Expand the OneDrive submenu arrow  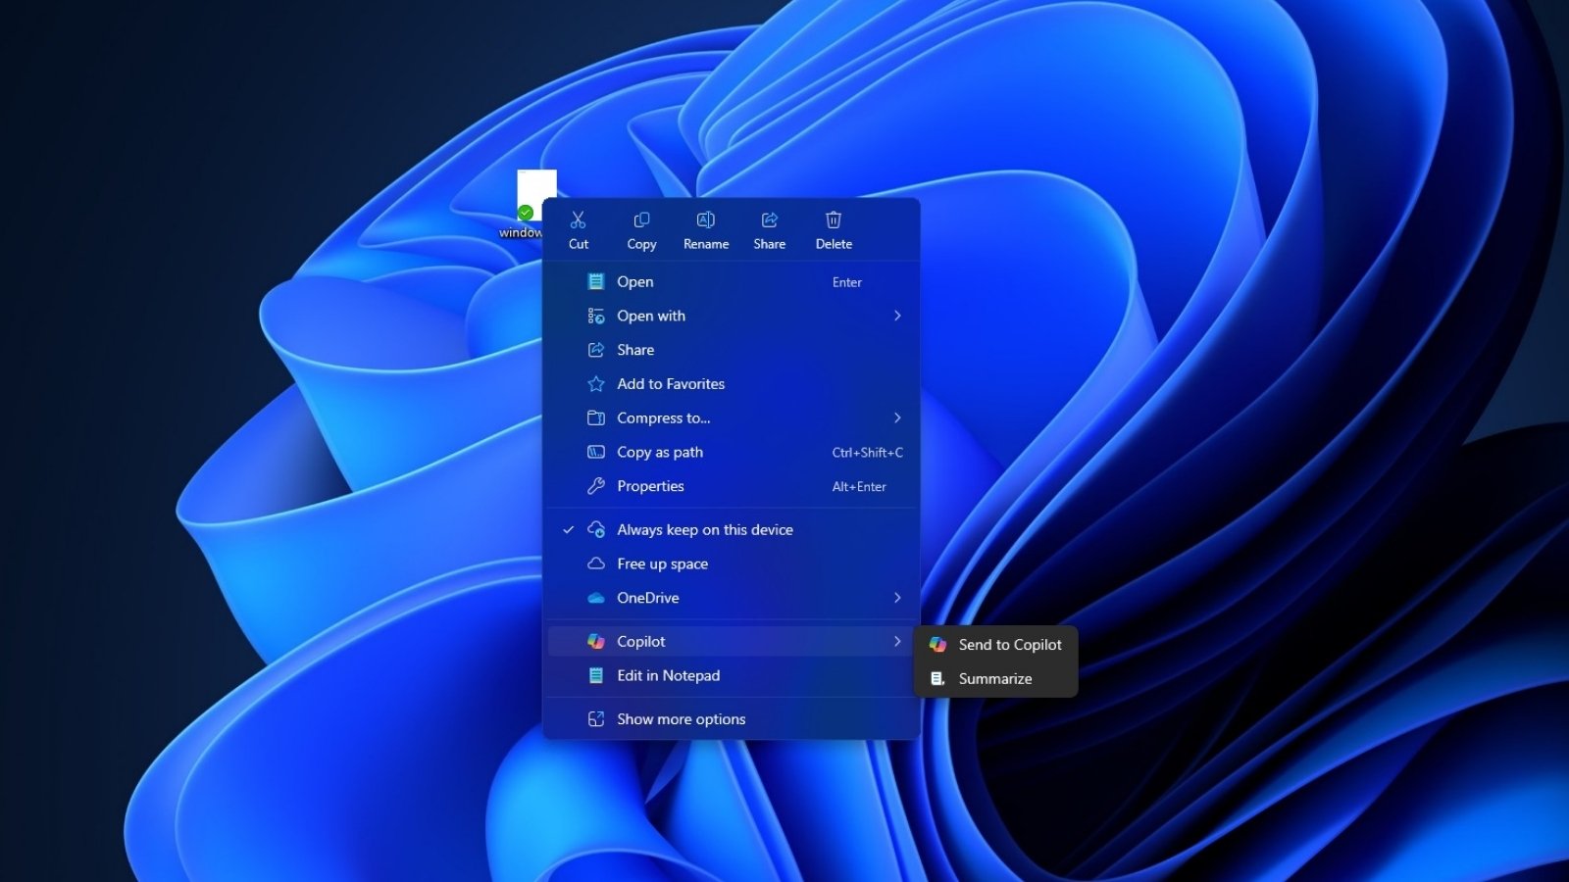point(897,598)
